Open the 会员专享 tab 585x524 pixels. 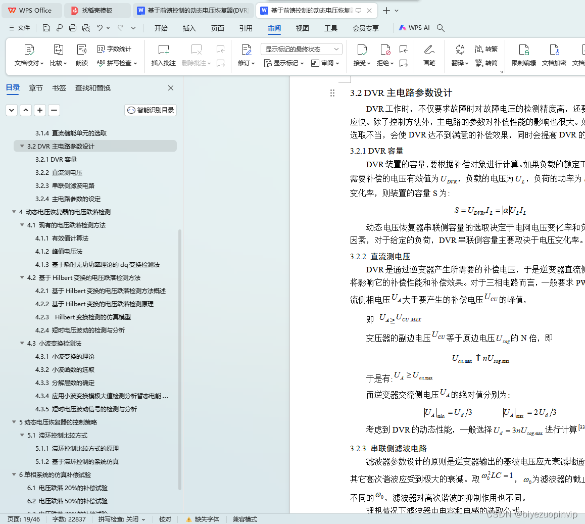366,28
